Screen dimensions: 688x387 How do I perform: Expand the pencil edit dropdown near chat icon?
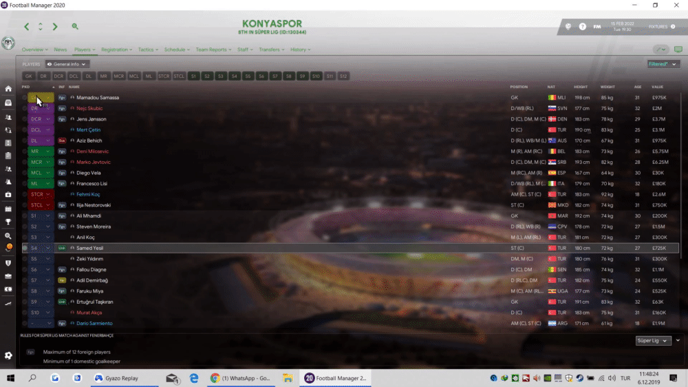(x=660, y=49)
